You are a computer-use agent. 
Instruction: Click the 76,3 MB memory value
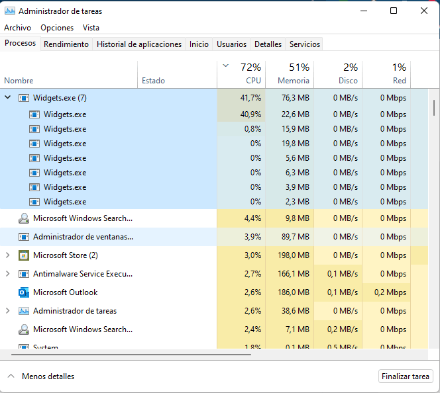296,98
